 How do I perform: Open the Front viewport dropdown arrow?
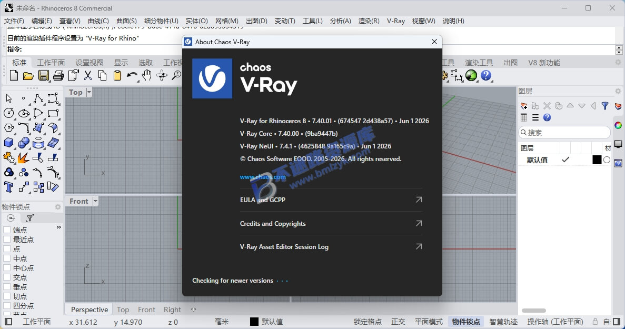coord(95,201)
